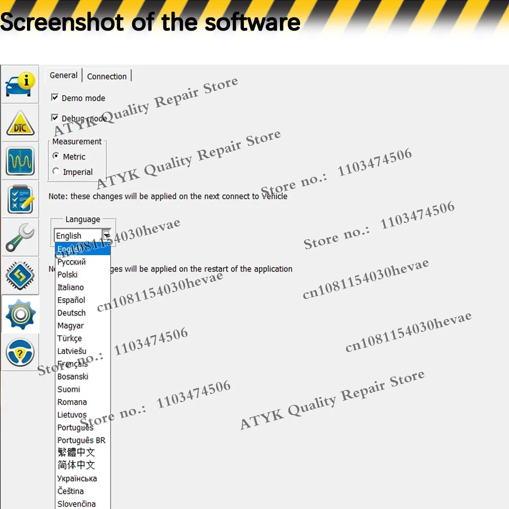Choose Deutsch from the language list
Image resolution: width=509 pixels, height=509 pixels.
(x=83, y=313)
